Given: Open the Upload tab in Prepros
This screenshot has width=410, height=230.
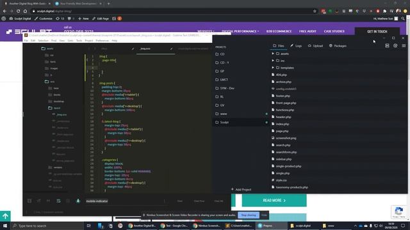Looking at the screenshot, I should pos(315,45).
